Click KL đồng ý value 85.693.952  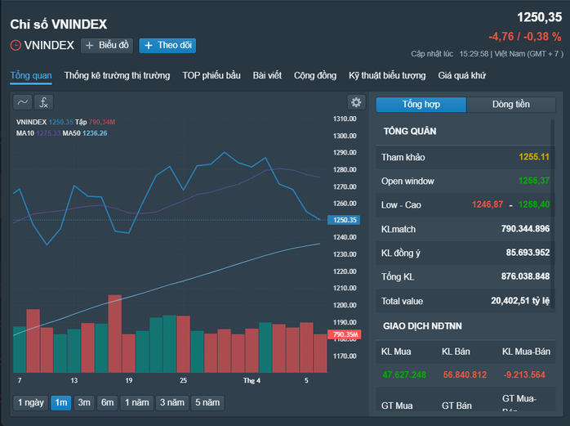point(528,253)
